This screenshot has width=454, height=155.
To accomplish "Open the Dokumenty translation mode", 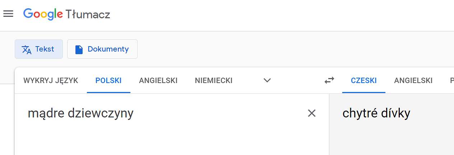I will pos(102,49).
